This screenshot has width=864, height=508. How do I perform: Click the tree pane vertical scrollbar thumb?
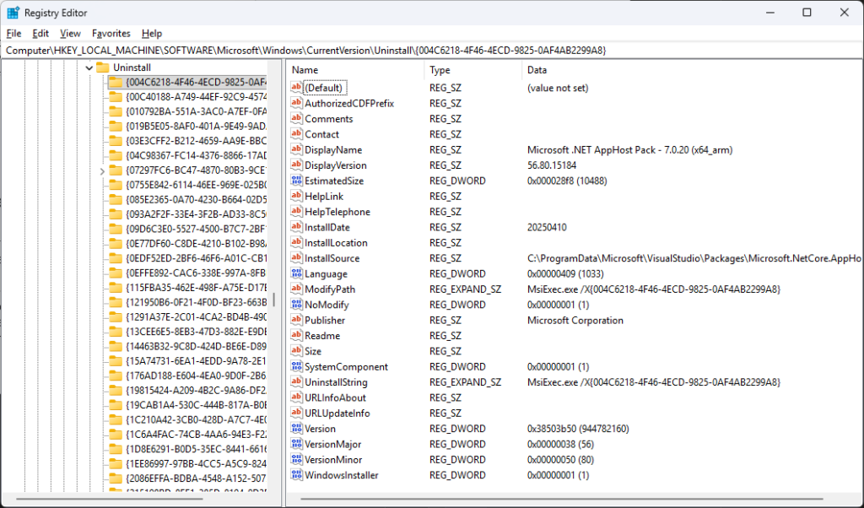(x=274, y=300)
